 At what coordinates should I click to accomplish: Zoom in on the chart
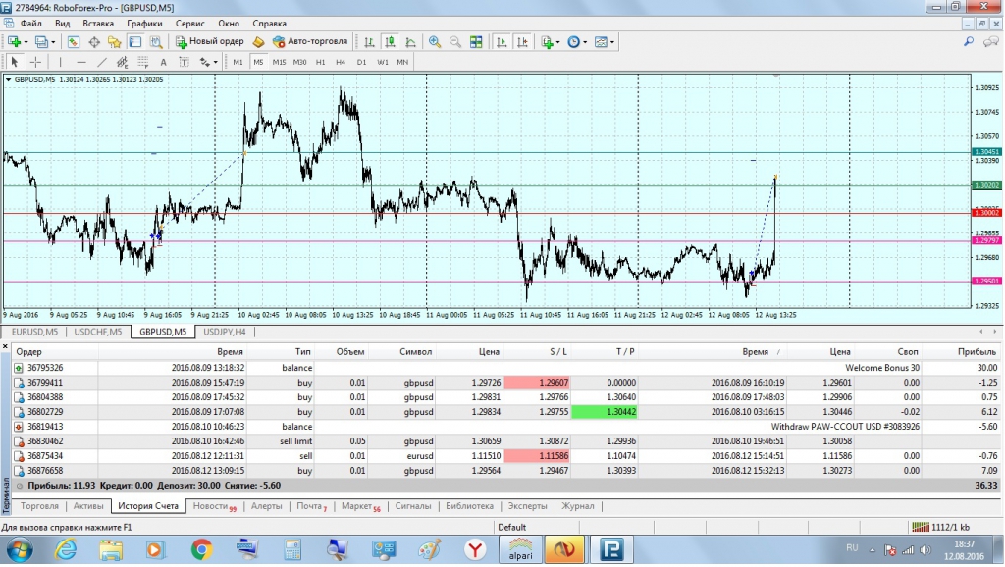pyautogui.click(x=435, y=42)
